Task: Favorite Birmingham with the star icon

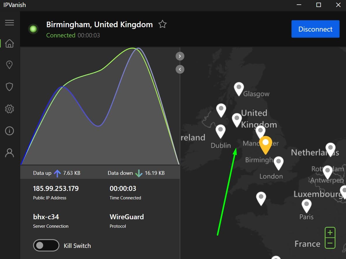Action: click(x=162, y=24)
